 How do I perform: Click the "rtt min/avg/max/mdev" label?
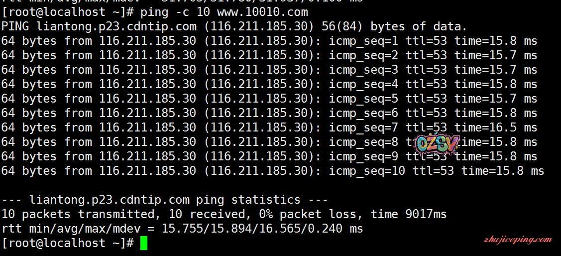75,229
